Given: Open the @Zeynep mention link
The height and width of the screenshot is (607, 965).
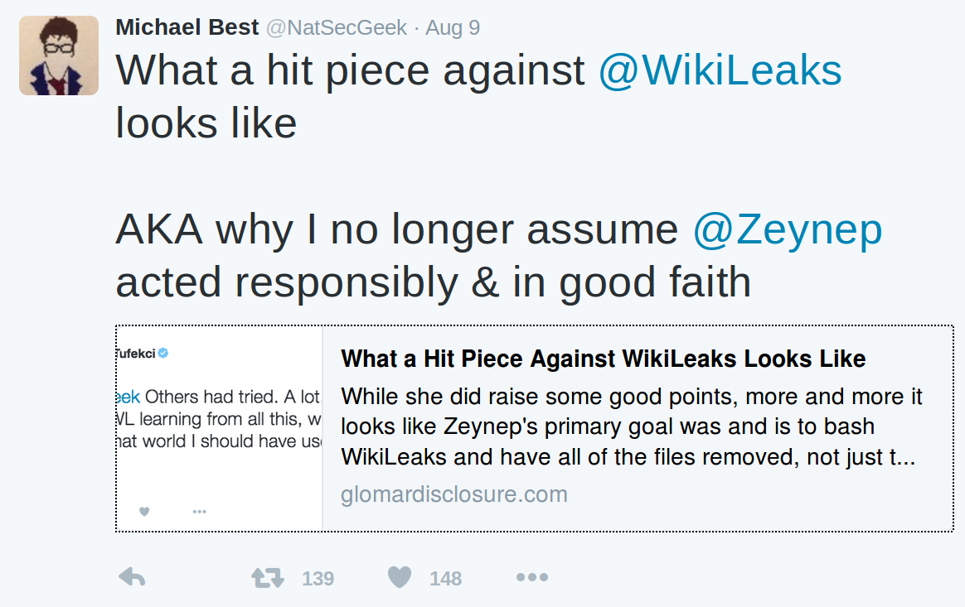Looking at the screenshot, I should click(x=788, y=231).
